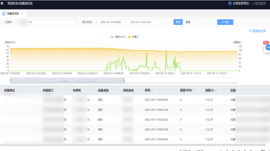Select time cell 2022-09-15 00:00:04
Screen dimensions: 270x151
coord(156,100)
